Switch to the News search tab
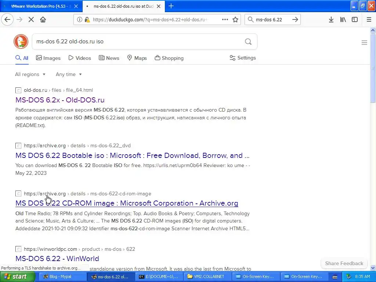 (x=109, y=58)
